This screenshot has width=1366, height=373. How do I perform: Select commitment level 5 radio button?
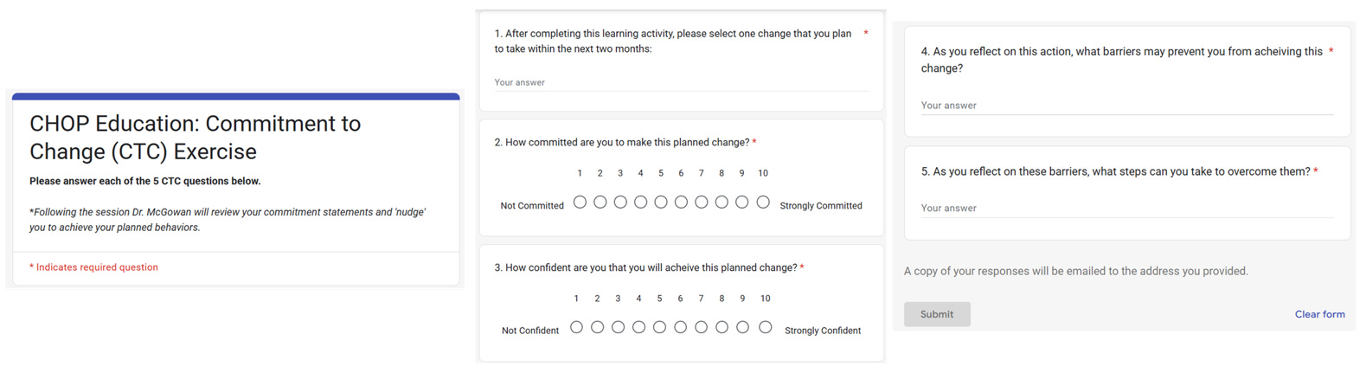click(x=661, y=203)
